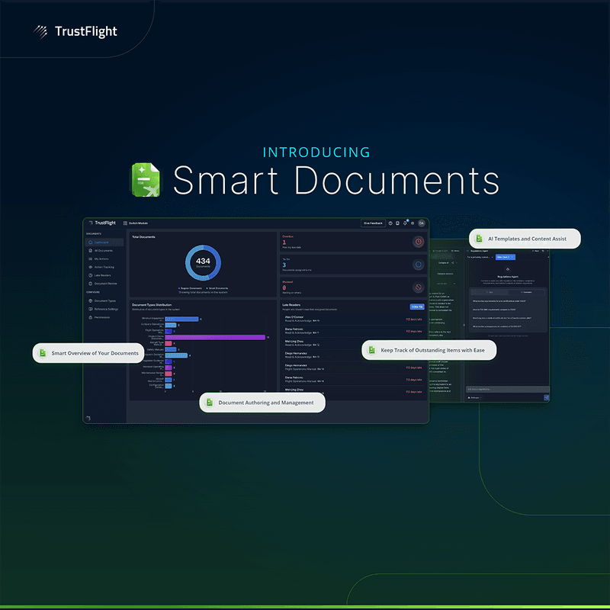610x610 pixels.
Task: Open Permissions in Configure section
Action: point(102,316)
